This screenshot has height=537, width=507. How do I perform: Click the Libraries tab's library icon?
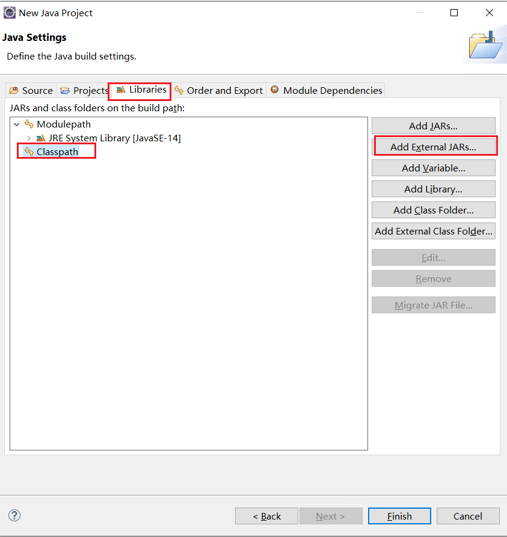pyautogui.click(x=120, y=90)
